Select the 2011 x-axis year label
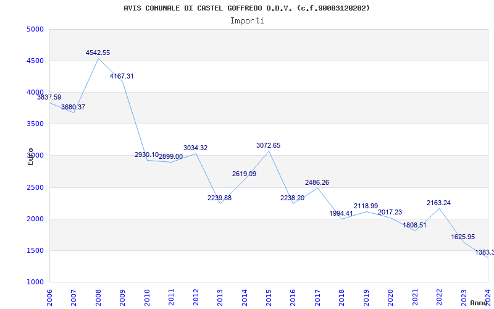Screen dimensions: 494x309 tap(172, 297)
